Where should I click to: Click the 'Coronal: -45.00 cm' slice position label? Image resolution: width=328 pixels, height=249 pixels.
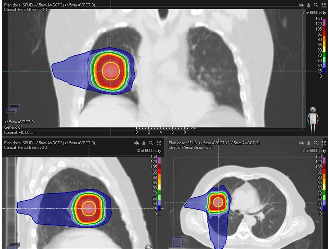(x=20, y=132)
